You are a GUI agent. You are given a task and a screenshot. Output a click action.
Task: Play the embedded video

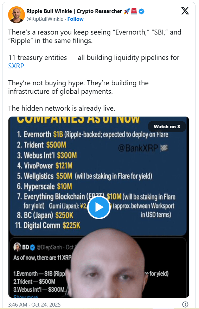point(99,207)
